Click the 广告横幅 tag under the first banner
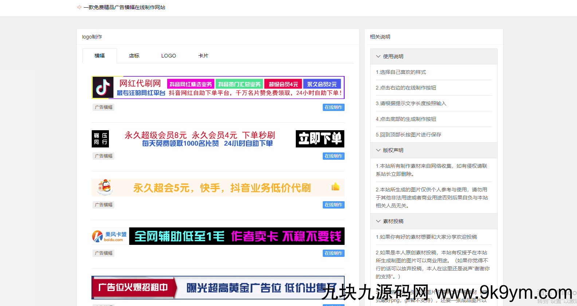Viewport: 577px width, 306px height. tap(103, 107)
